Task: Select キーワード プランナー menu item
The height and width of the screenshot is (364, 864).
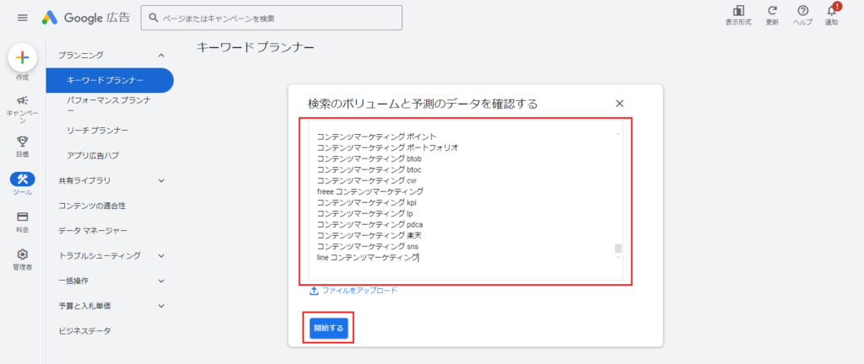Action: click(x=110, y=80)
